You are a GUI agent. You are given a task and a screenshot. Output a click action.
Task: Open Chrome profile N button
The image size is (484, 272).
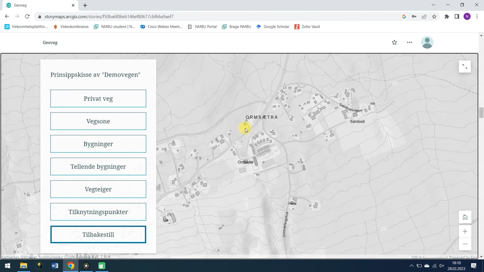click(467, 17)
